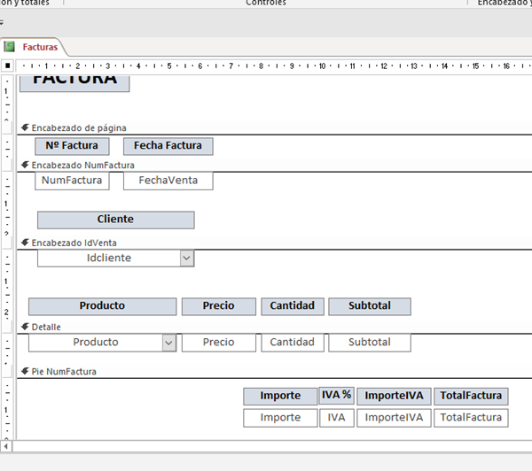Click the Pie NumFactura section bar
532x471 pixels.
266,372
